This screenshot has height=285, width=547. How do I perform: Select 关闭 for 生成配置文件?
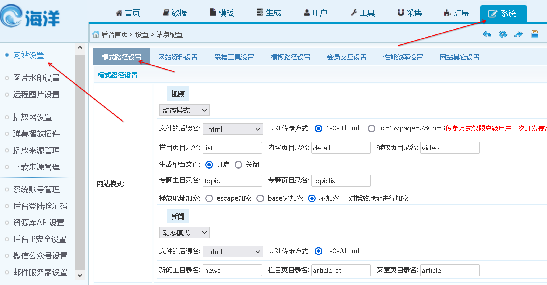pos(238,165)
